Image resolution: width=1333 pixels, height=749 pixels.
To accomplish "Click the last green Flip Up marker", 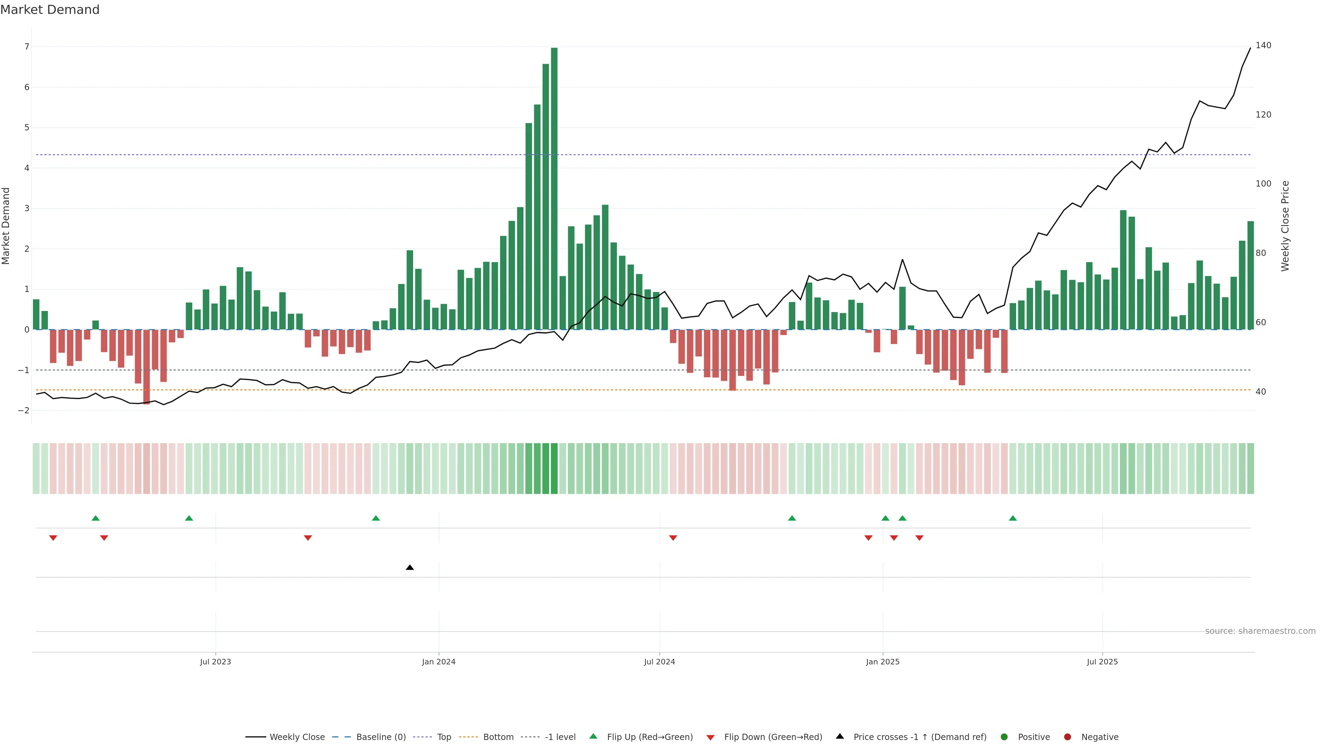I will click(x=1013, y=518).
